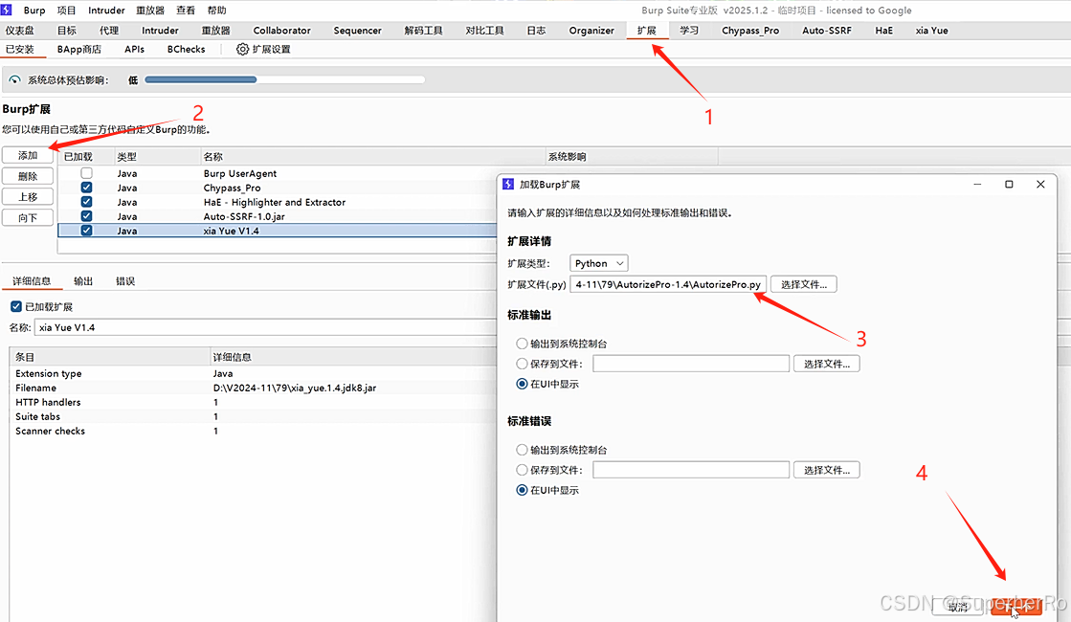The height and width of the screenshot is (622, 1071).
Task: Click the Burp Suite logo icon
Action: coord(6,10)
